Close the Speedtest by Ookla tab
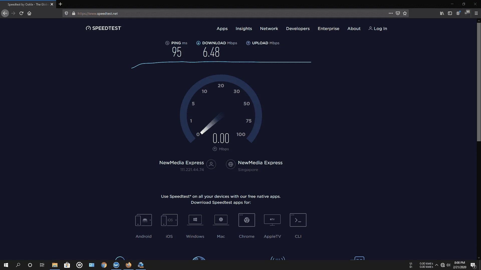The width and height of the screenshot is (481, 270). pyautogui.click(x=52, y=4)
